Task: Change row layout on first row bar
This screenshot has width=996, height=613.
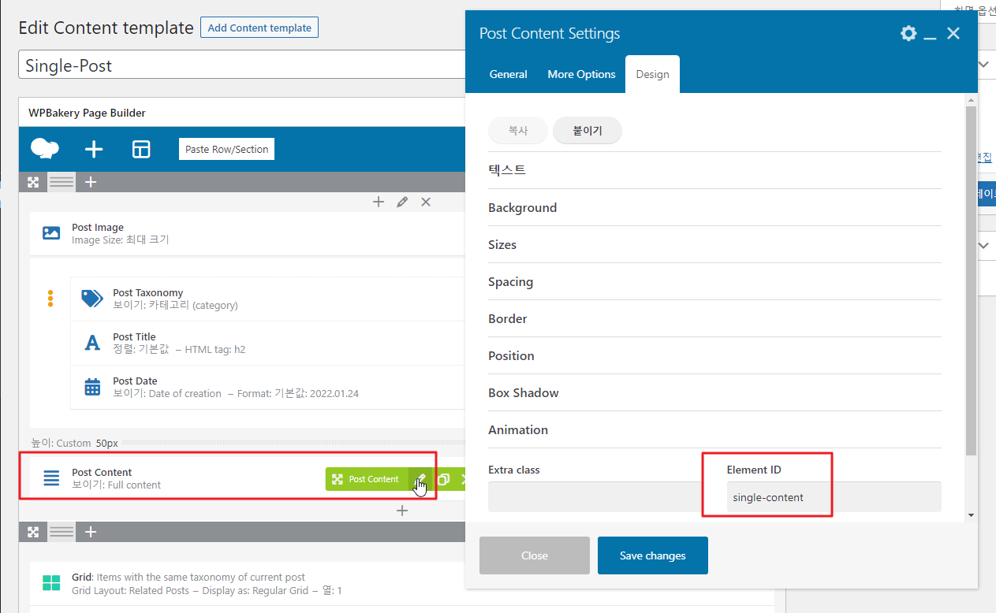Action: pos(62,182)
